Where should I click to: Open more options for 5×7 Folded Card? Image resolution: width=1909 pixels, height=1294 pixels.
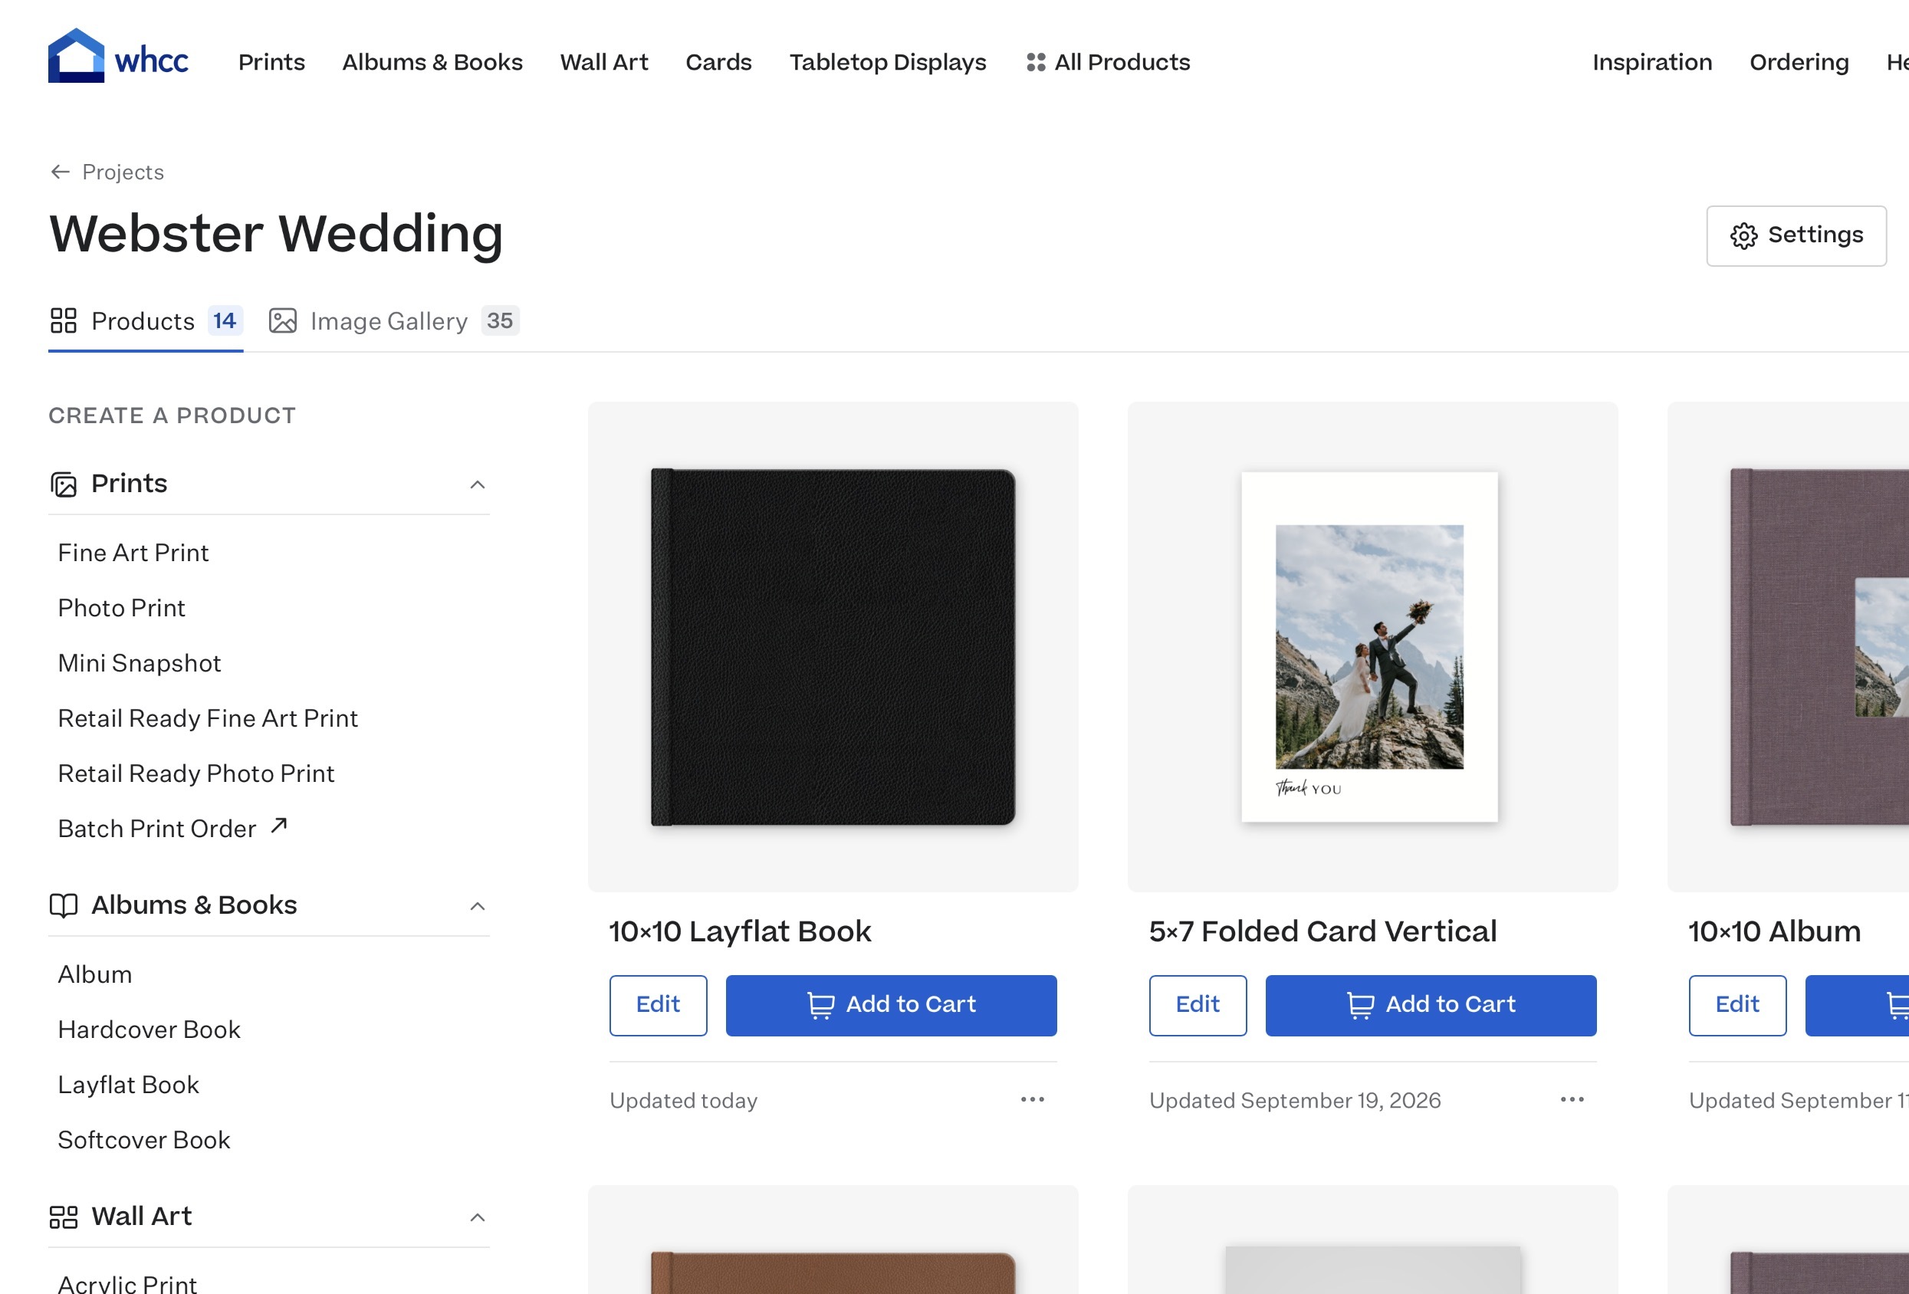tap(1572, 1099)
